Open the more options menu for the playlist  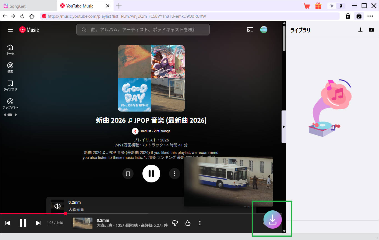click(x=174, y=174)
